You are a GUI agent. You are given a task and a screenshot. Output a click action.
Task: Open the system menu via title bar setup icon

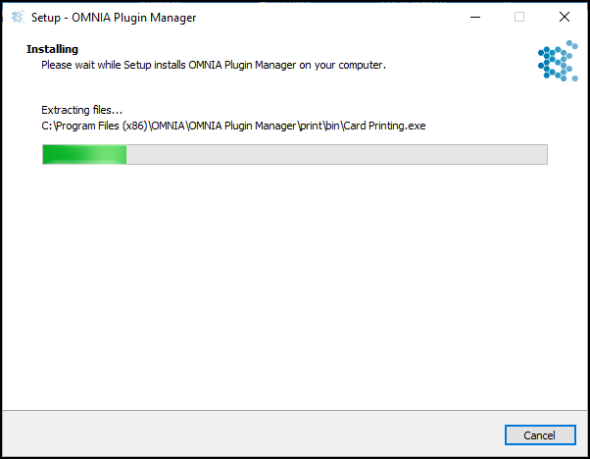pyautogui.click(x=18, y=17)
